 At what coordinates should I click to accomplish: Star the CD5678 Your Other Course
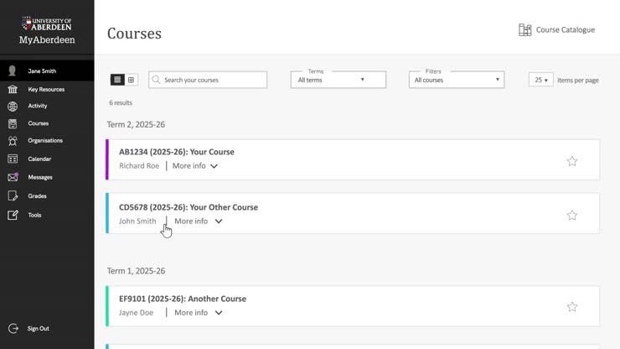point(571,215)
